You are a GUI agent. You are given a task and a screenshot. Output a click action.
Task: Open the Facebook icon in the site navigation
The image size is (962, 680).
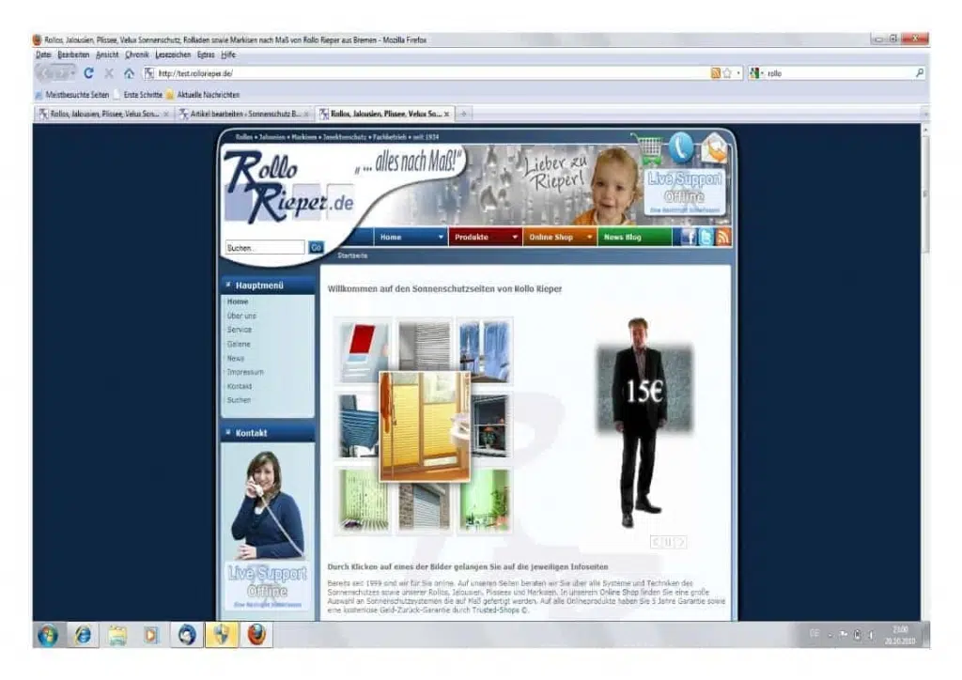(689, 237)
